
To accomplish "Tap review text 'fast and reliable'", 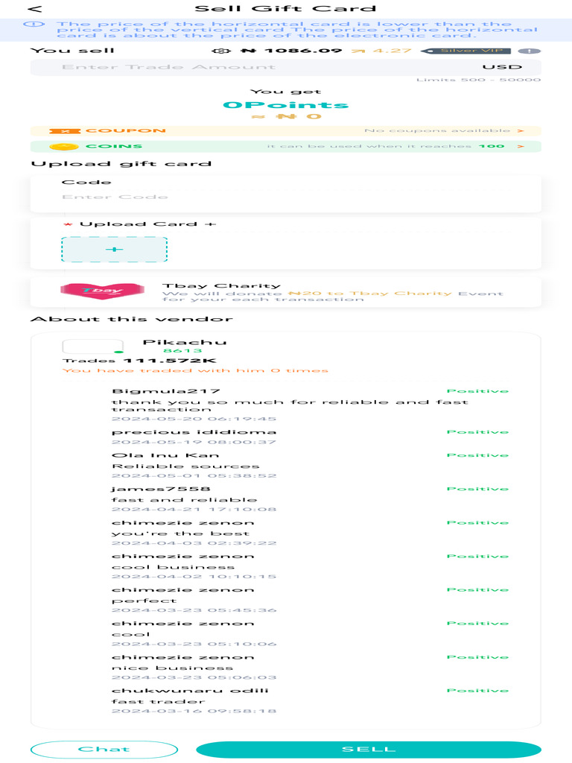I will point(184,500).
